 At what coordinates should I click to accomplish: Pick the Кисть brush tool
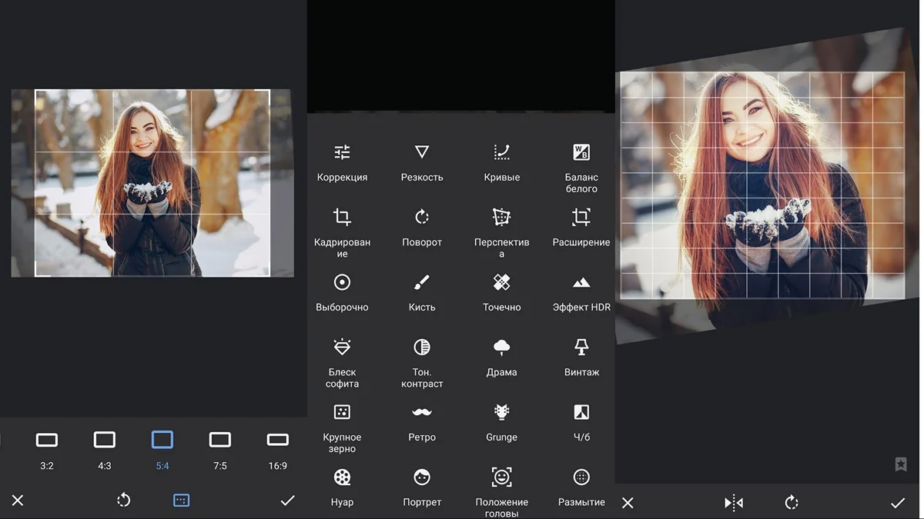[x=422, y=292]
